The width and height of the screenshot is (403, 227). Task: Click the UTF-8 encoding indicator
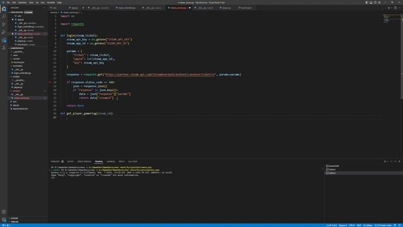click(x=352, y=225)
